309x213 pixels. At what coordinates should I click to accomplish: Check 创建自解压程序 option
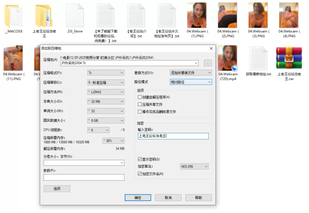[140, 97]
